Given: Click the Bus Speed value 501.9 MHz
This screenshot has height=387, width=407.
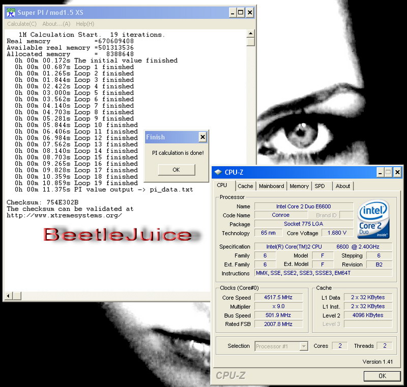Looking at the screenshot, I should pos(278,315).
